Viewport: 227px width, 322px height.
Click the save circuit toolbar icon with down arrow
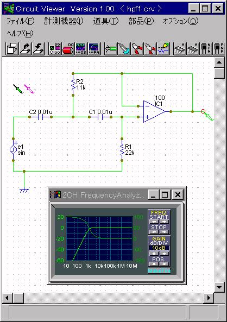(38, 49)
